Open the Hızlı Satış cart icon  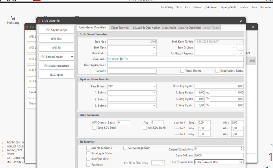[13, 18]
